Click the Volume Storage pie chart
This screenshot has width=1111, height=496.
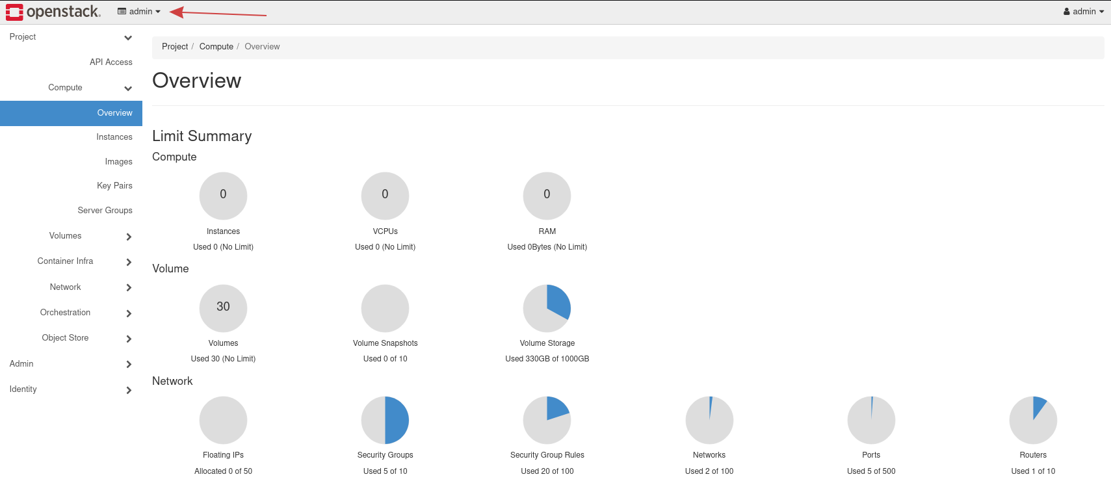pos(547,308)
